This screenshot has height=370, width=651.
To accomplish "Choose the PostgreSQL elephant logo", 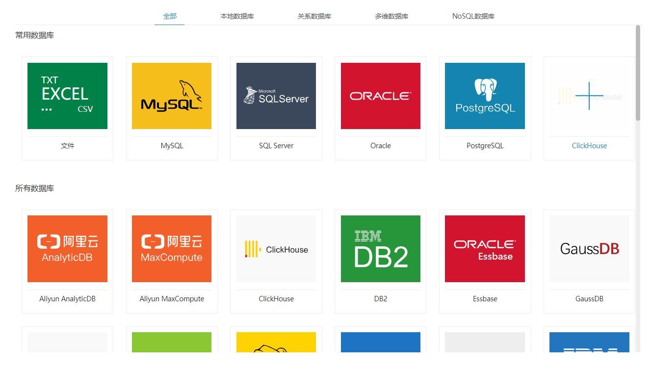I will [x=485, y=96].
